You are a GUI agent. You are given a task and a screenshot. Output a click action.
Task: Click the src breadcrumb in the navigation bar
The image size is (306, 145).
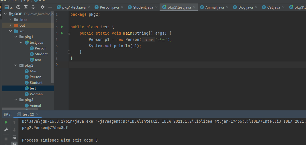click(x=14, y=1)
